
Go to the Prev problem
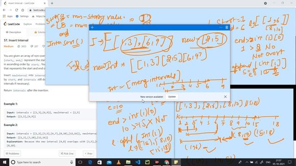click(88, 154)
